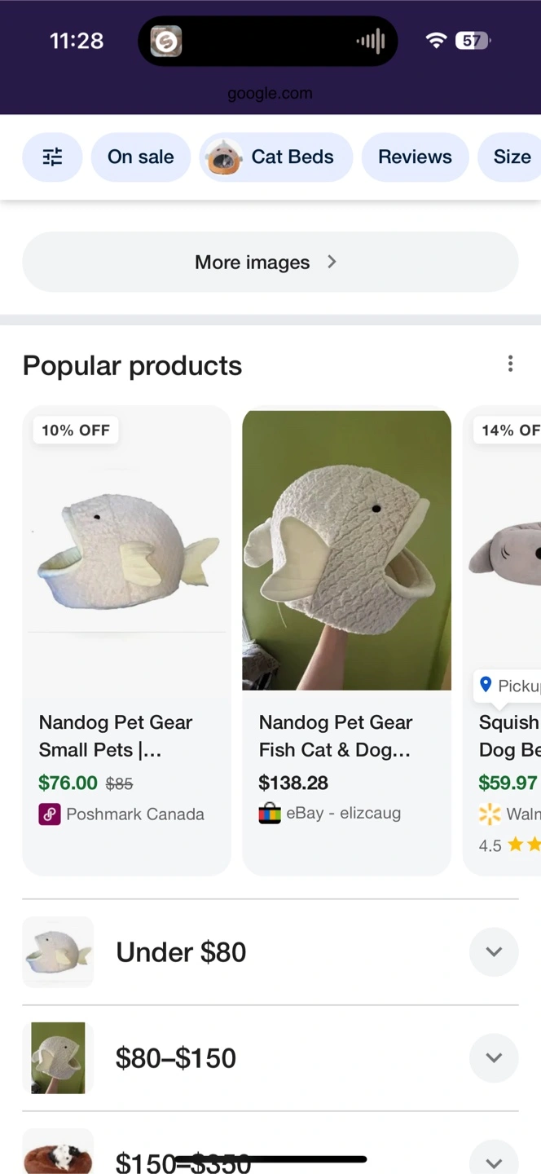Select the Cat Beds category chip
The image size is (541, 1174).
[276, 157]
